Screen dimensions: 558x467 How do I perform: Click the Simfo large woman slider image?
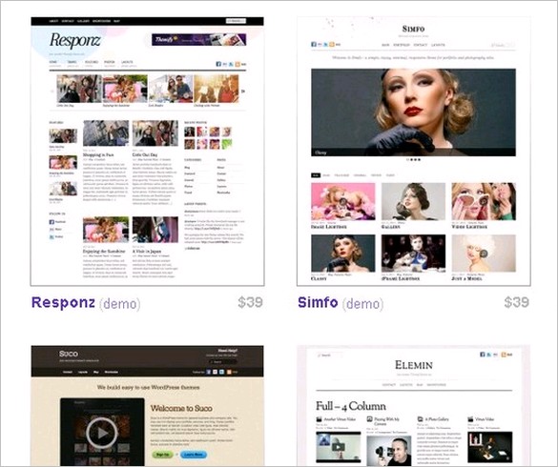point(414,112)
